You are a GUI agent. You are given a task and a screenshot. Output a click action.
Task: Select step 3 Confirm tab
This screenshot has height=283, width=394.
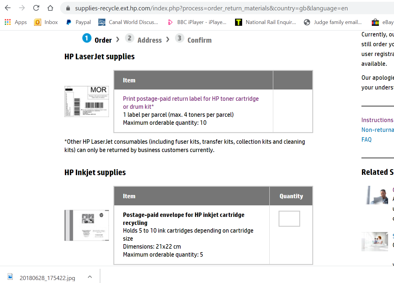click(x=193, y=39)
